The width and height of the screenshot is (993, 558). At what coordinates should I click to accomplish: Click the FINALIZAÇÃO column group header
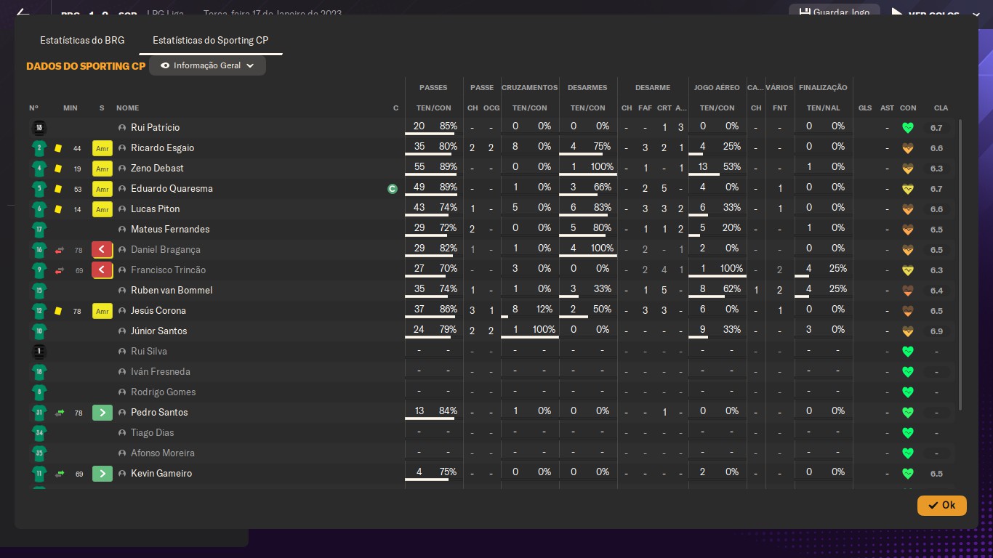pyautogui.click(x=823, y=88)
